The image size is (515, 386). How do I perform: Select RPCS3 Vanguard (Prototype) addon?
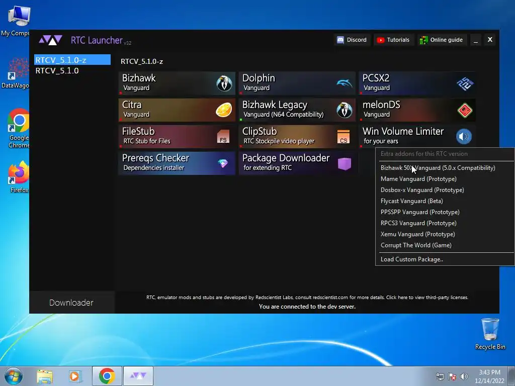(418, 223)
